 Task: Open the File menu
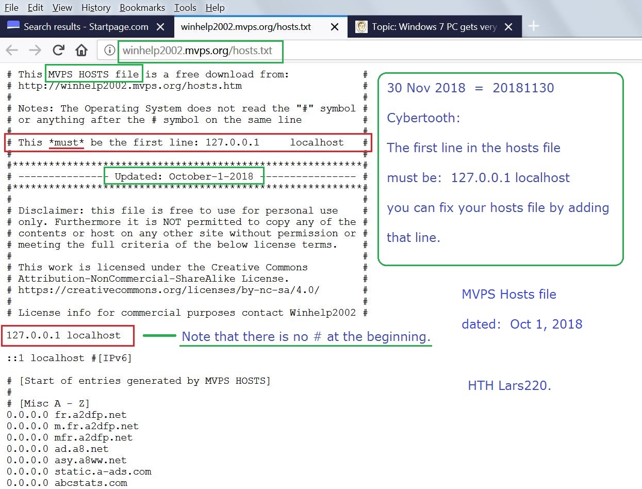pyautogui.click(x=11, y=8)
